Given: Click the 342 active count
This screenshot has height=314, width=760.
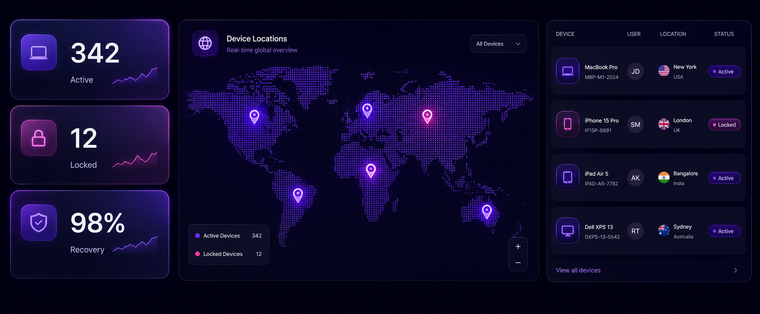Looking at the screenshot, I should (x=95, y=53).
